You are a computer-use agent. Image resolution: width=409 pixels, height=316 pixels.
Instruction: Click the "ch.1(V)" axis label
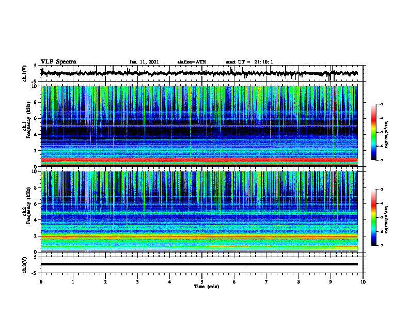click(x=25, y=73)
